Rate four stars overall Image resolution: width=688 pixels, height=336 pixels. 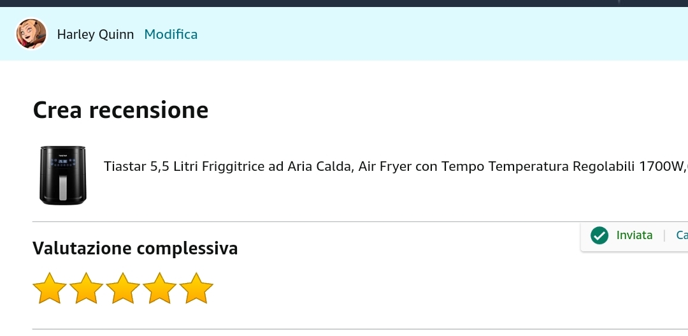(160, 289)
